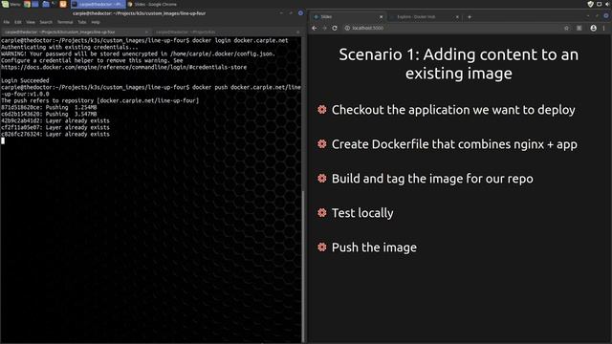Open the shield security tray icon
Screen dimensions: 612x344
click(590, 4)
